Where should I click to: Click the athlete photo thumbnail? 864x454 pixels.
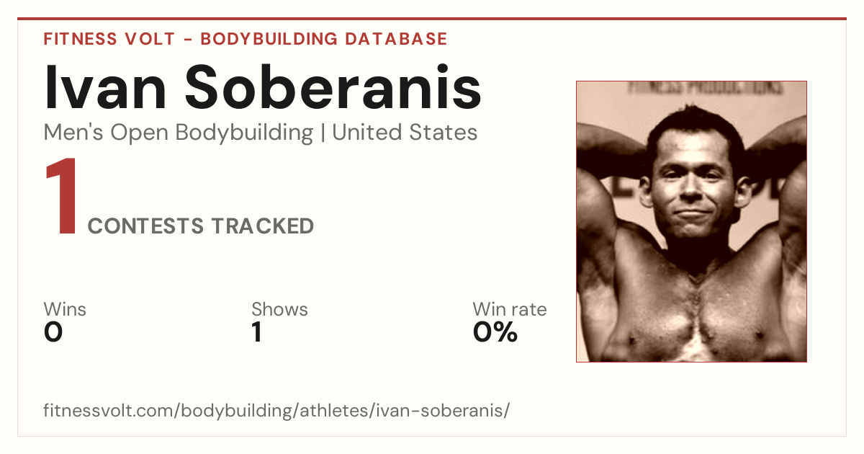[x=691, y=221]
